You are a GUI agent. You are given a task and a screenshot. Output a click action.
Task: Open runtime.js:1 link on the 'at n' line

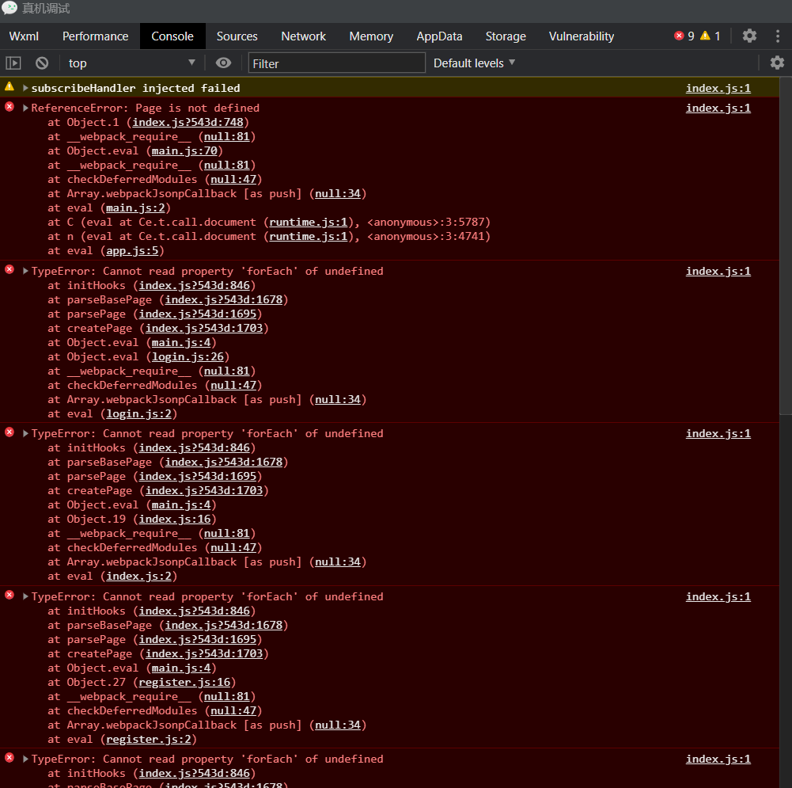[x=308, y=236]
